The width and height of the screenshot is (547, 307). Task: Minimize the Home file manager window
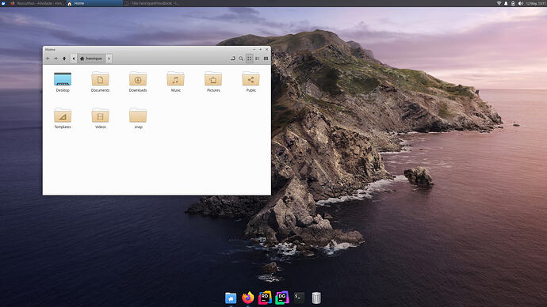coord(254,49)
